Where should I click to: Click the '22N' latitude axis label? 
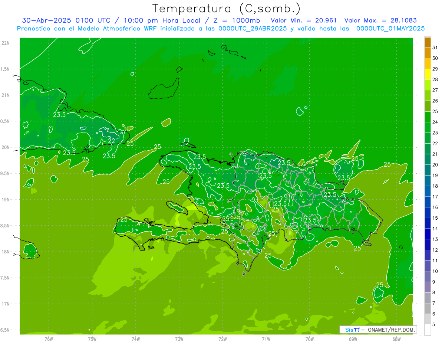(x=6, y=43)
